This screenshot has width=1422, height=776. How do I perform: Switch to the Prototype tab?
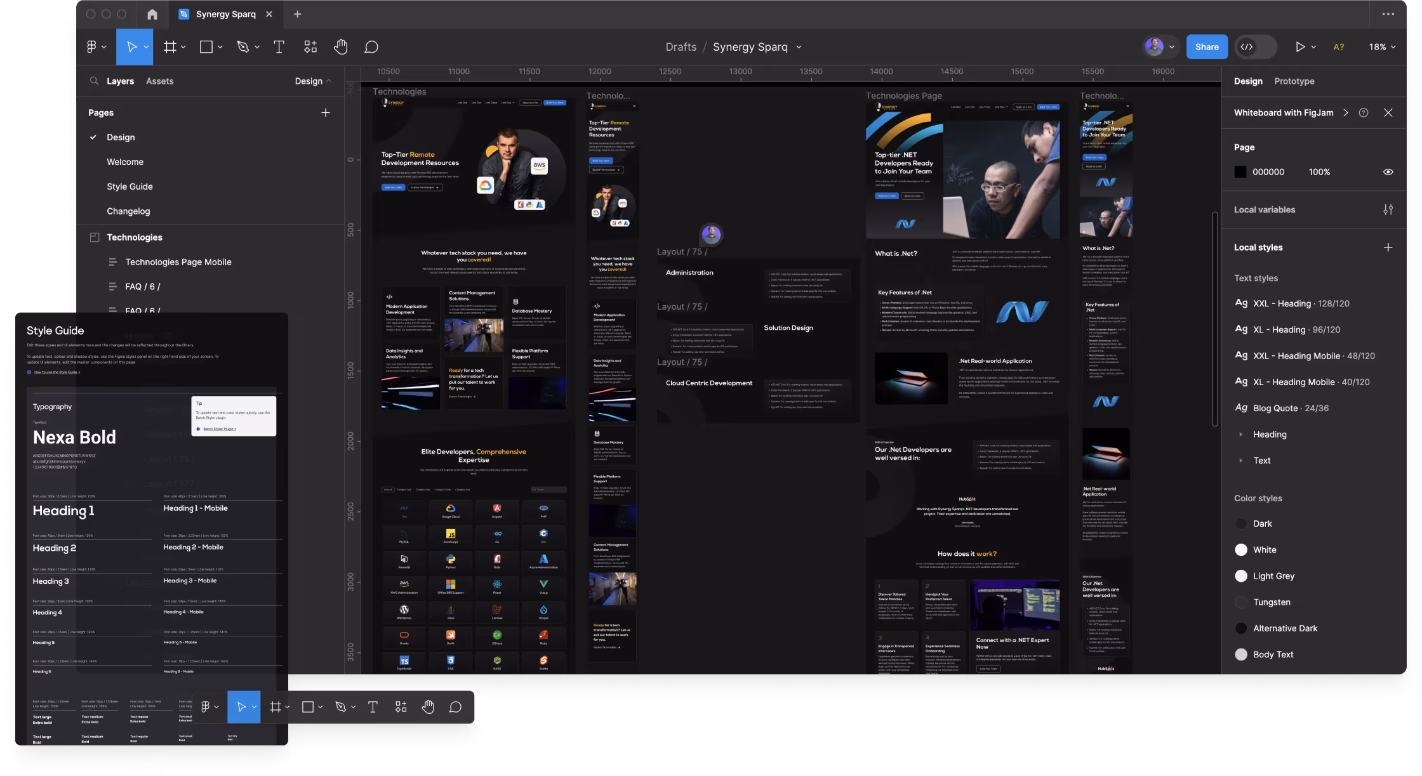[x=1294, y=81]
